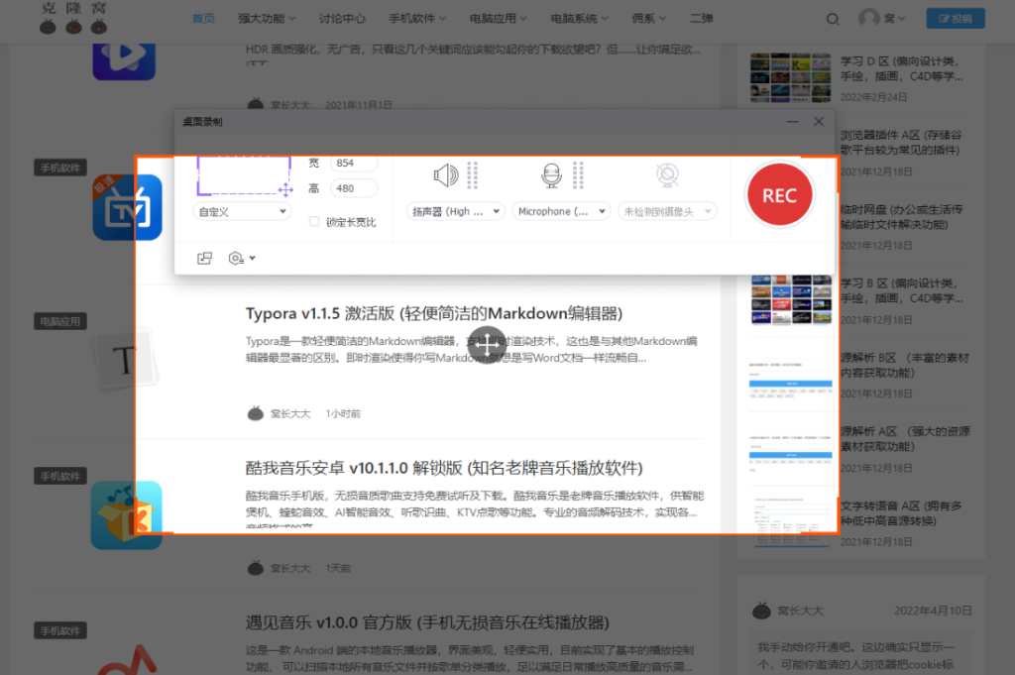Click the Typora T icon
The width and height of the screenshot is (1015, 675).
125,360
